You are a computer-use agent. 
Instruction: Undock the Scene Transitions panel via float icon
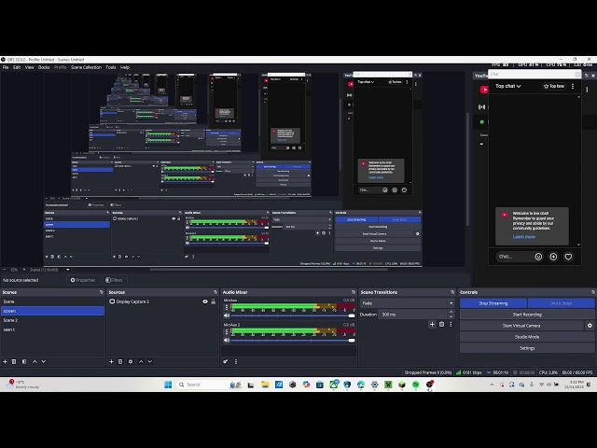452,292
